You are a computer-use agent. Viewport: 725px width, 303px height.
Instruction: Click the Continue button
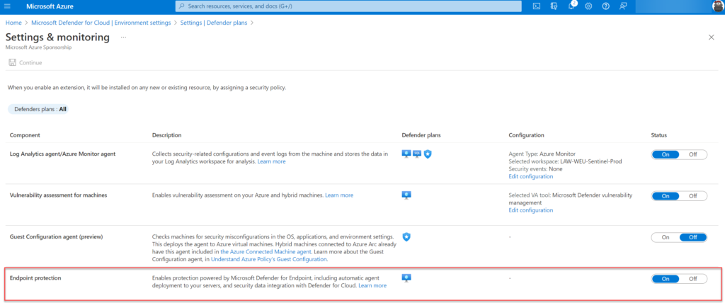pos(25,62)
